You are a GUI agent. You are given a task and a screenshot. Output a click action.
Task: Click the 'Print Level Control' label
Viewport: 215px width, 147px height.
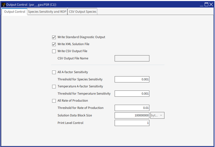70,123
